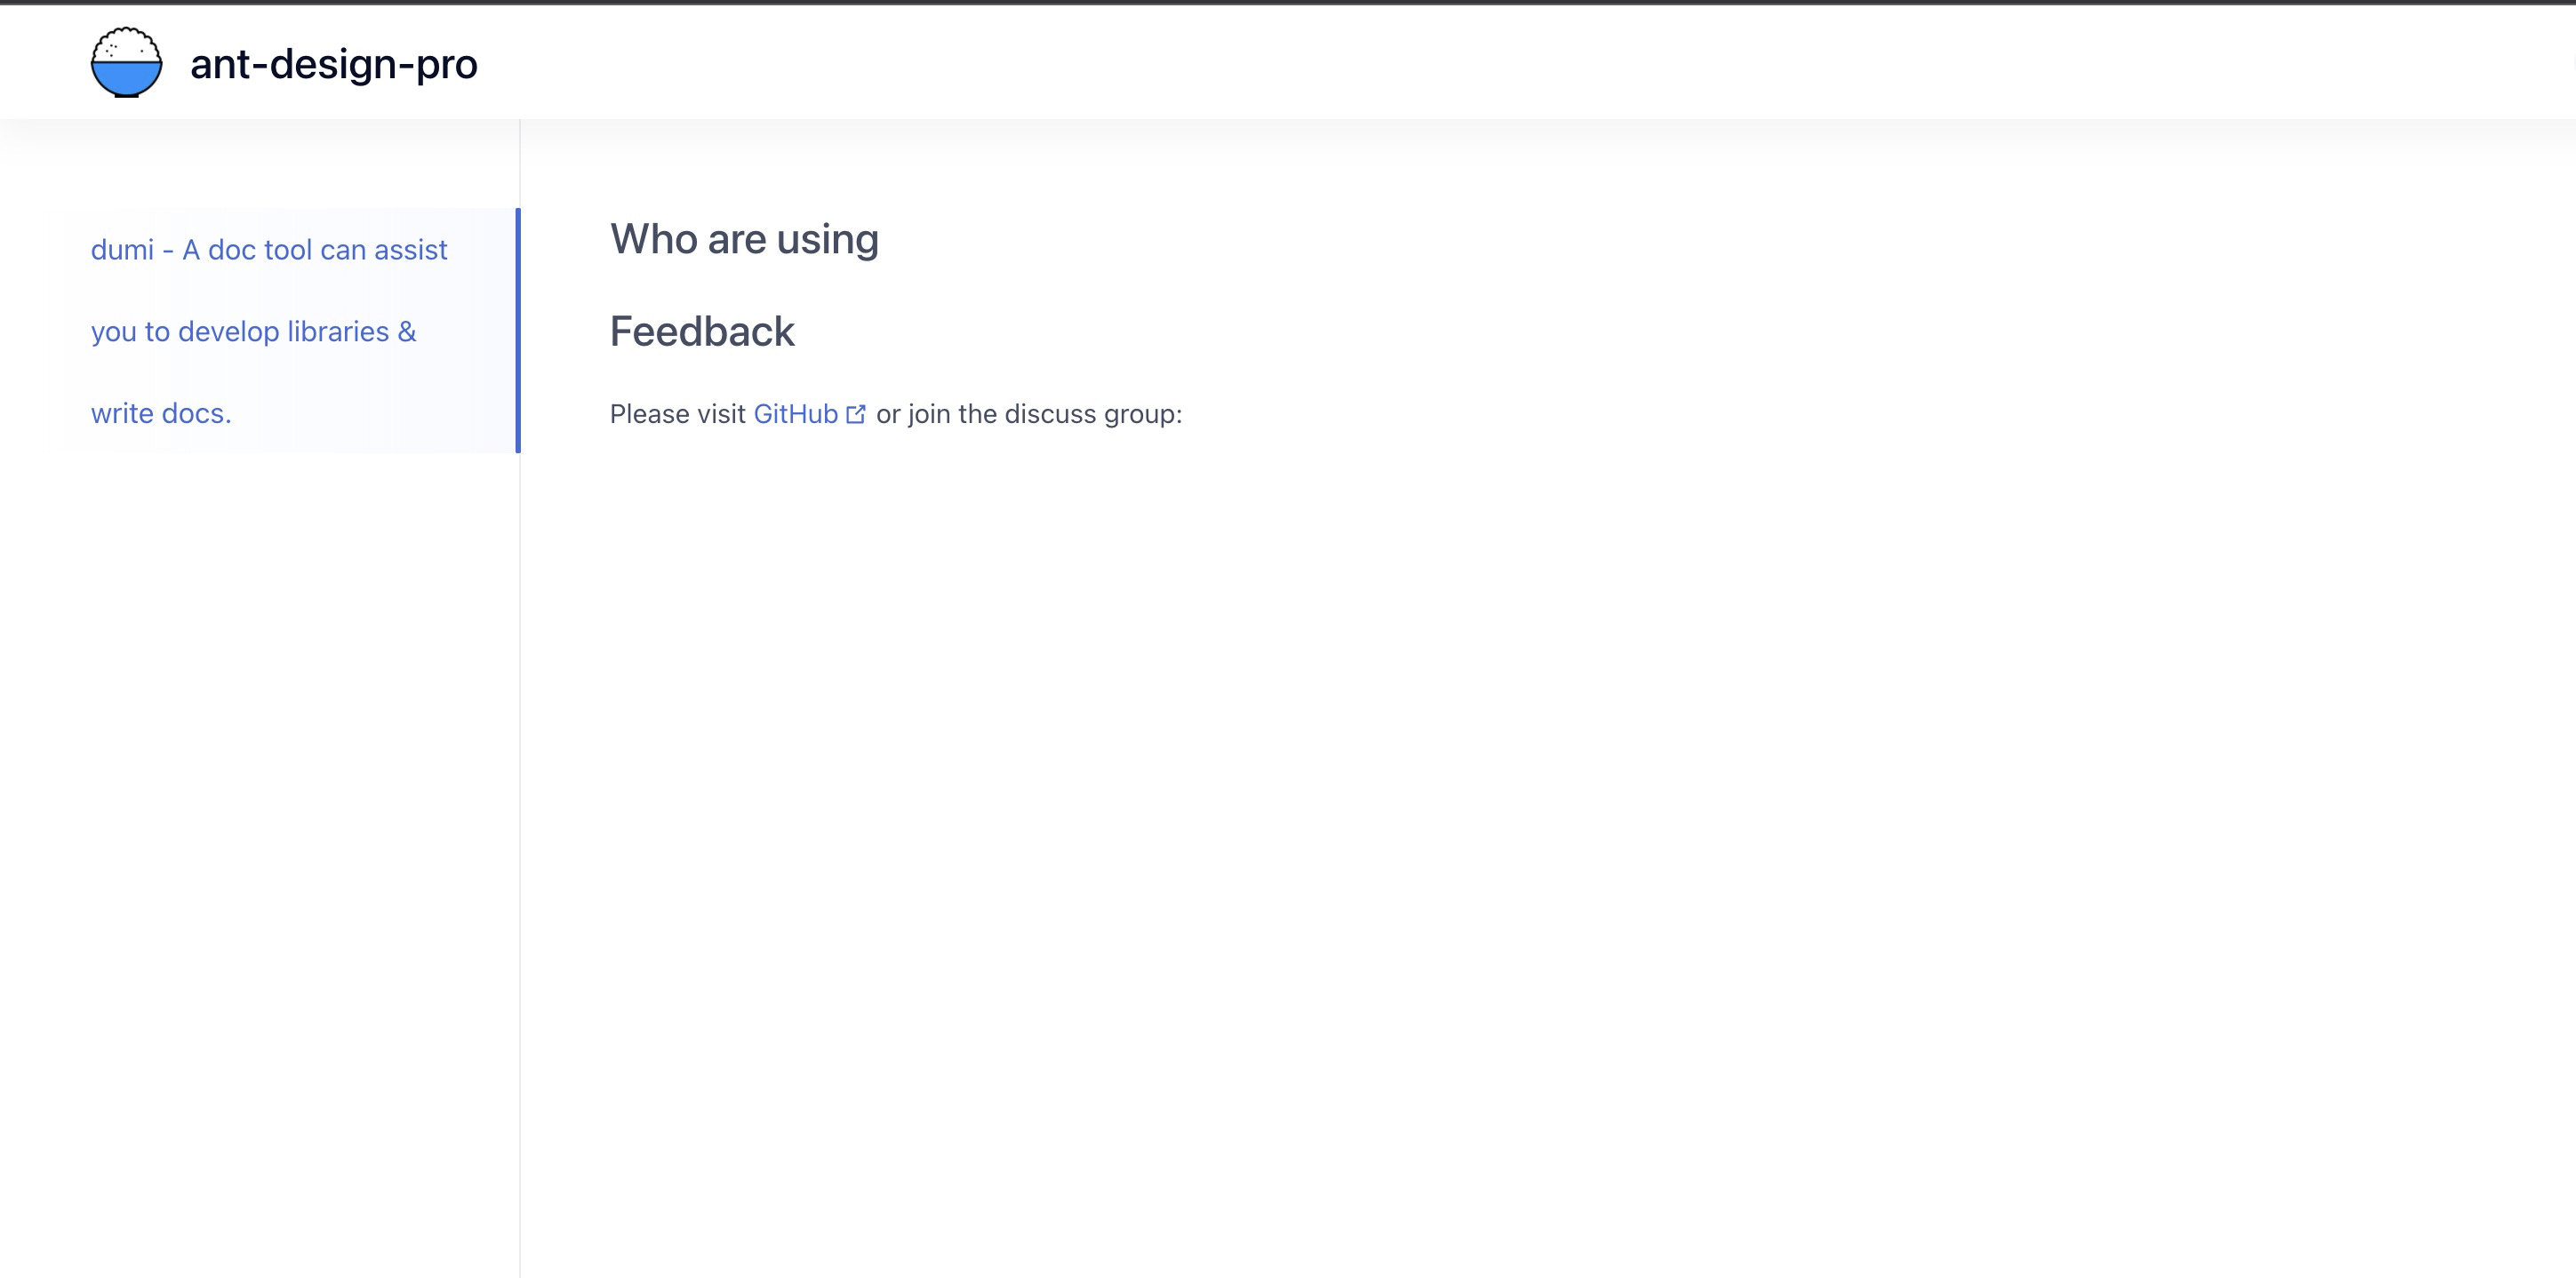Click the blue active indicator bar in sidebar
The height and width of the screenshot is (1278, 2576).
click(517, 330)
